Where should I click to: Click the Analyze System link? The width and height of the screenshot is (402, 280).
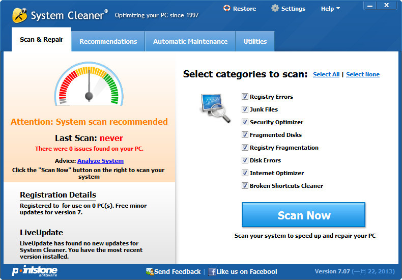pos(101,161)
